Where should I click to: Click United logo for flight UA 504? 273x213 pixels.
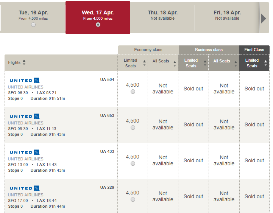coord(25,81)
